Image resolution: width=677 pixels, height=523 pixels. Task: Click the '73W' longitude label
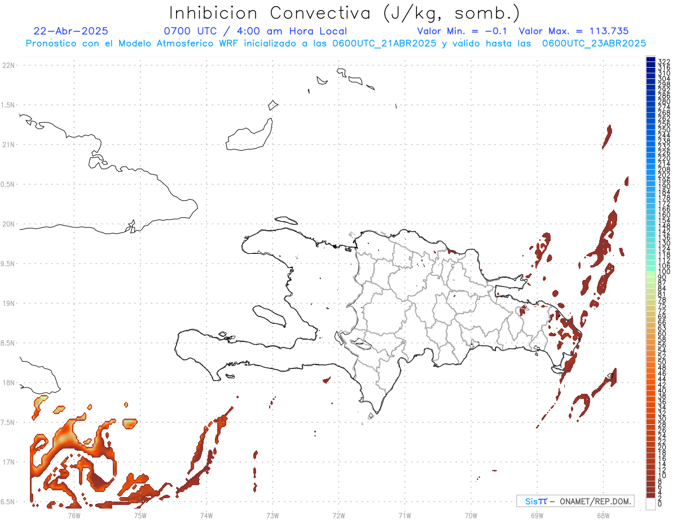(x=272, y=515)
